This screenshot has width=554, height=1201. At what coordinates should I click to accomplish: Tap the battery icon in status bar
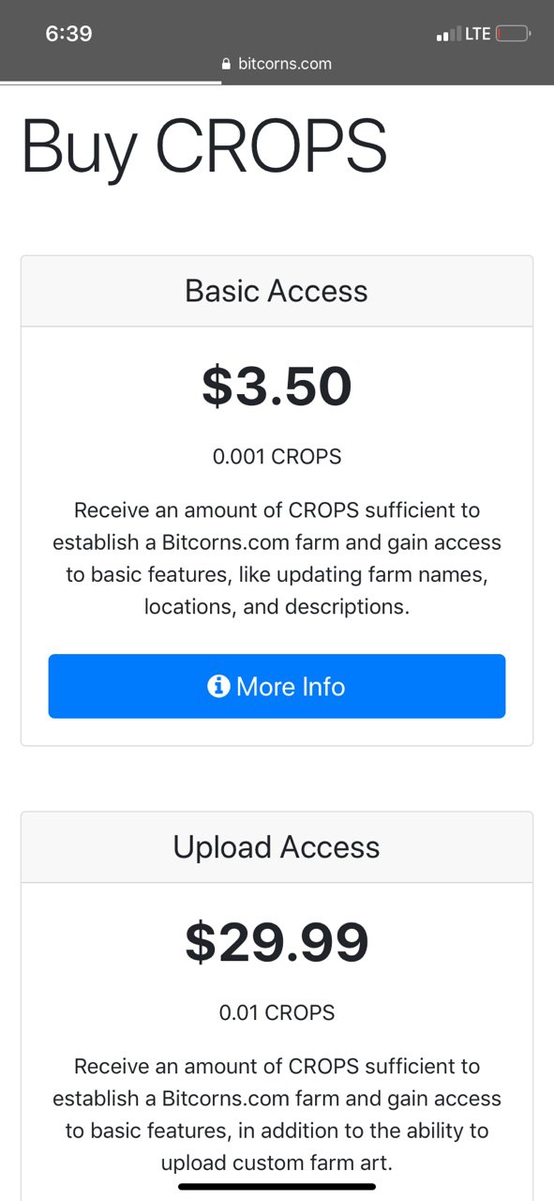click(514, 34)
